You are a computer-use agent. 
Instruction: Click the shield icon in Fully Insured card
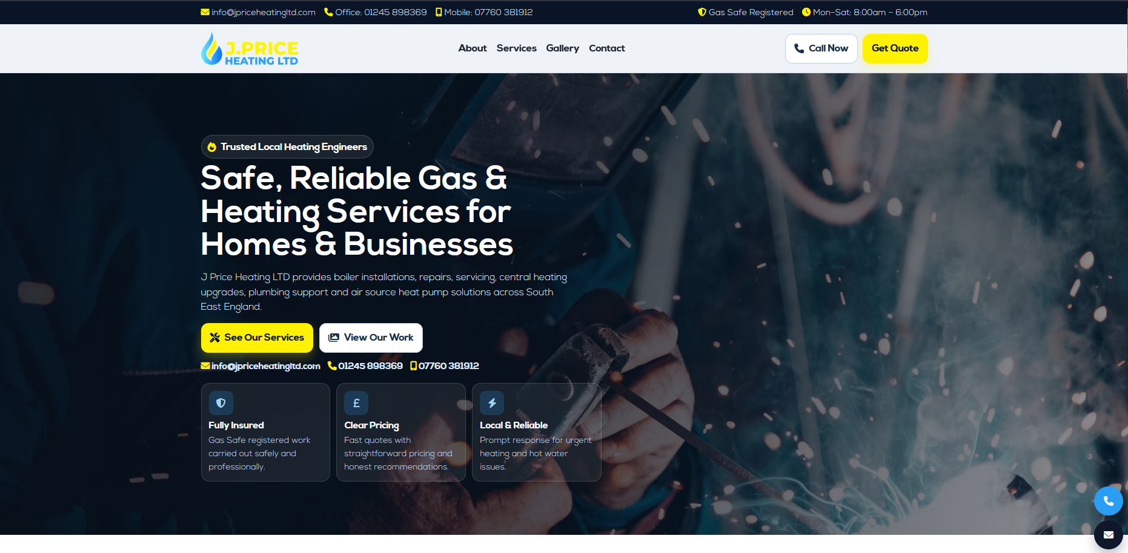point(221,403)
